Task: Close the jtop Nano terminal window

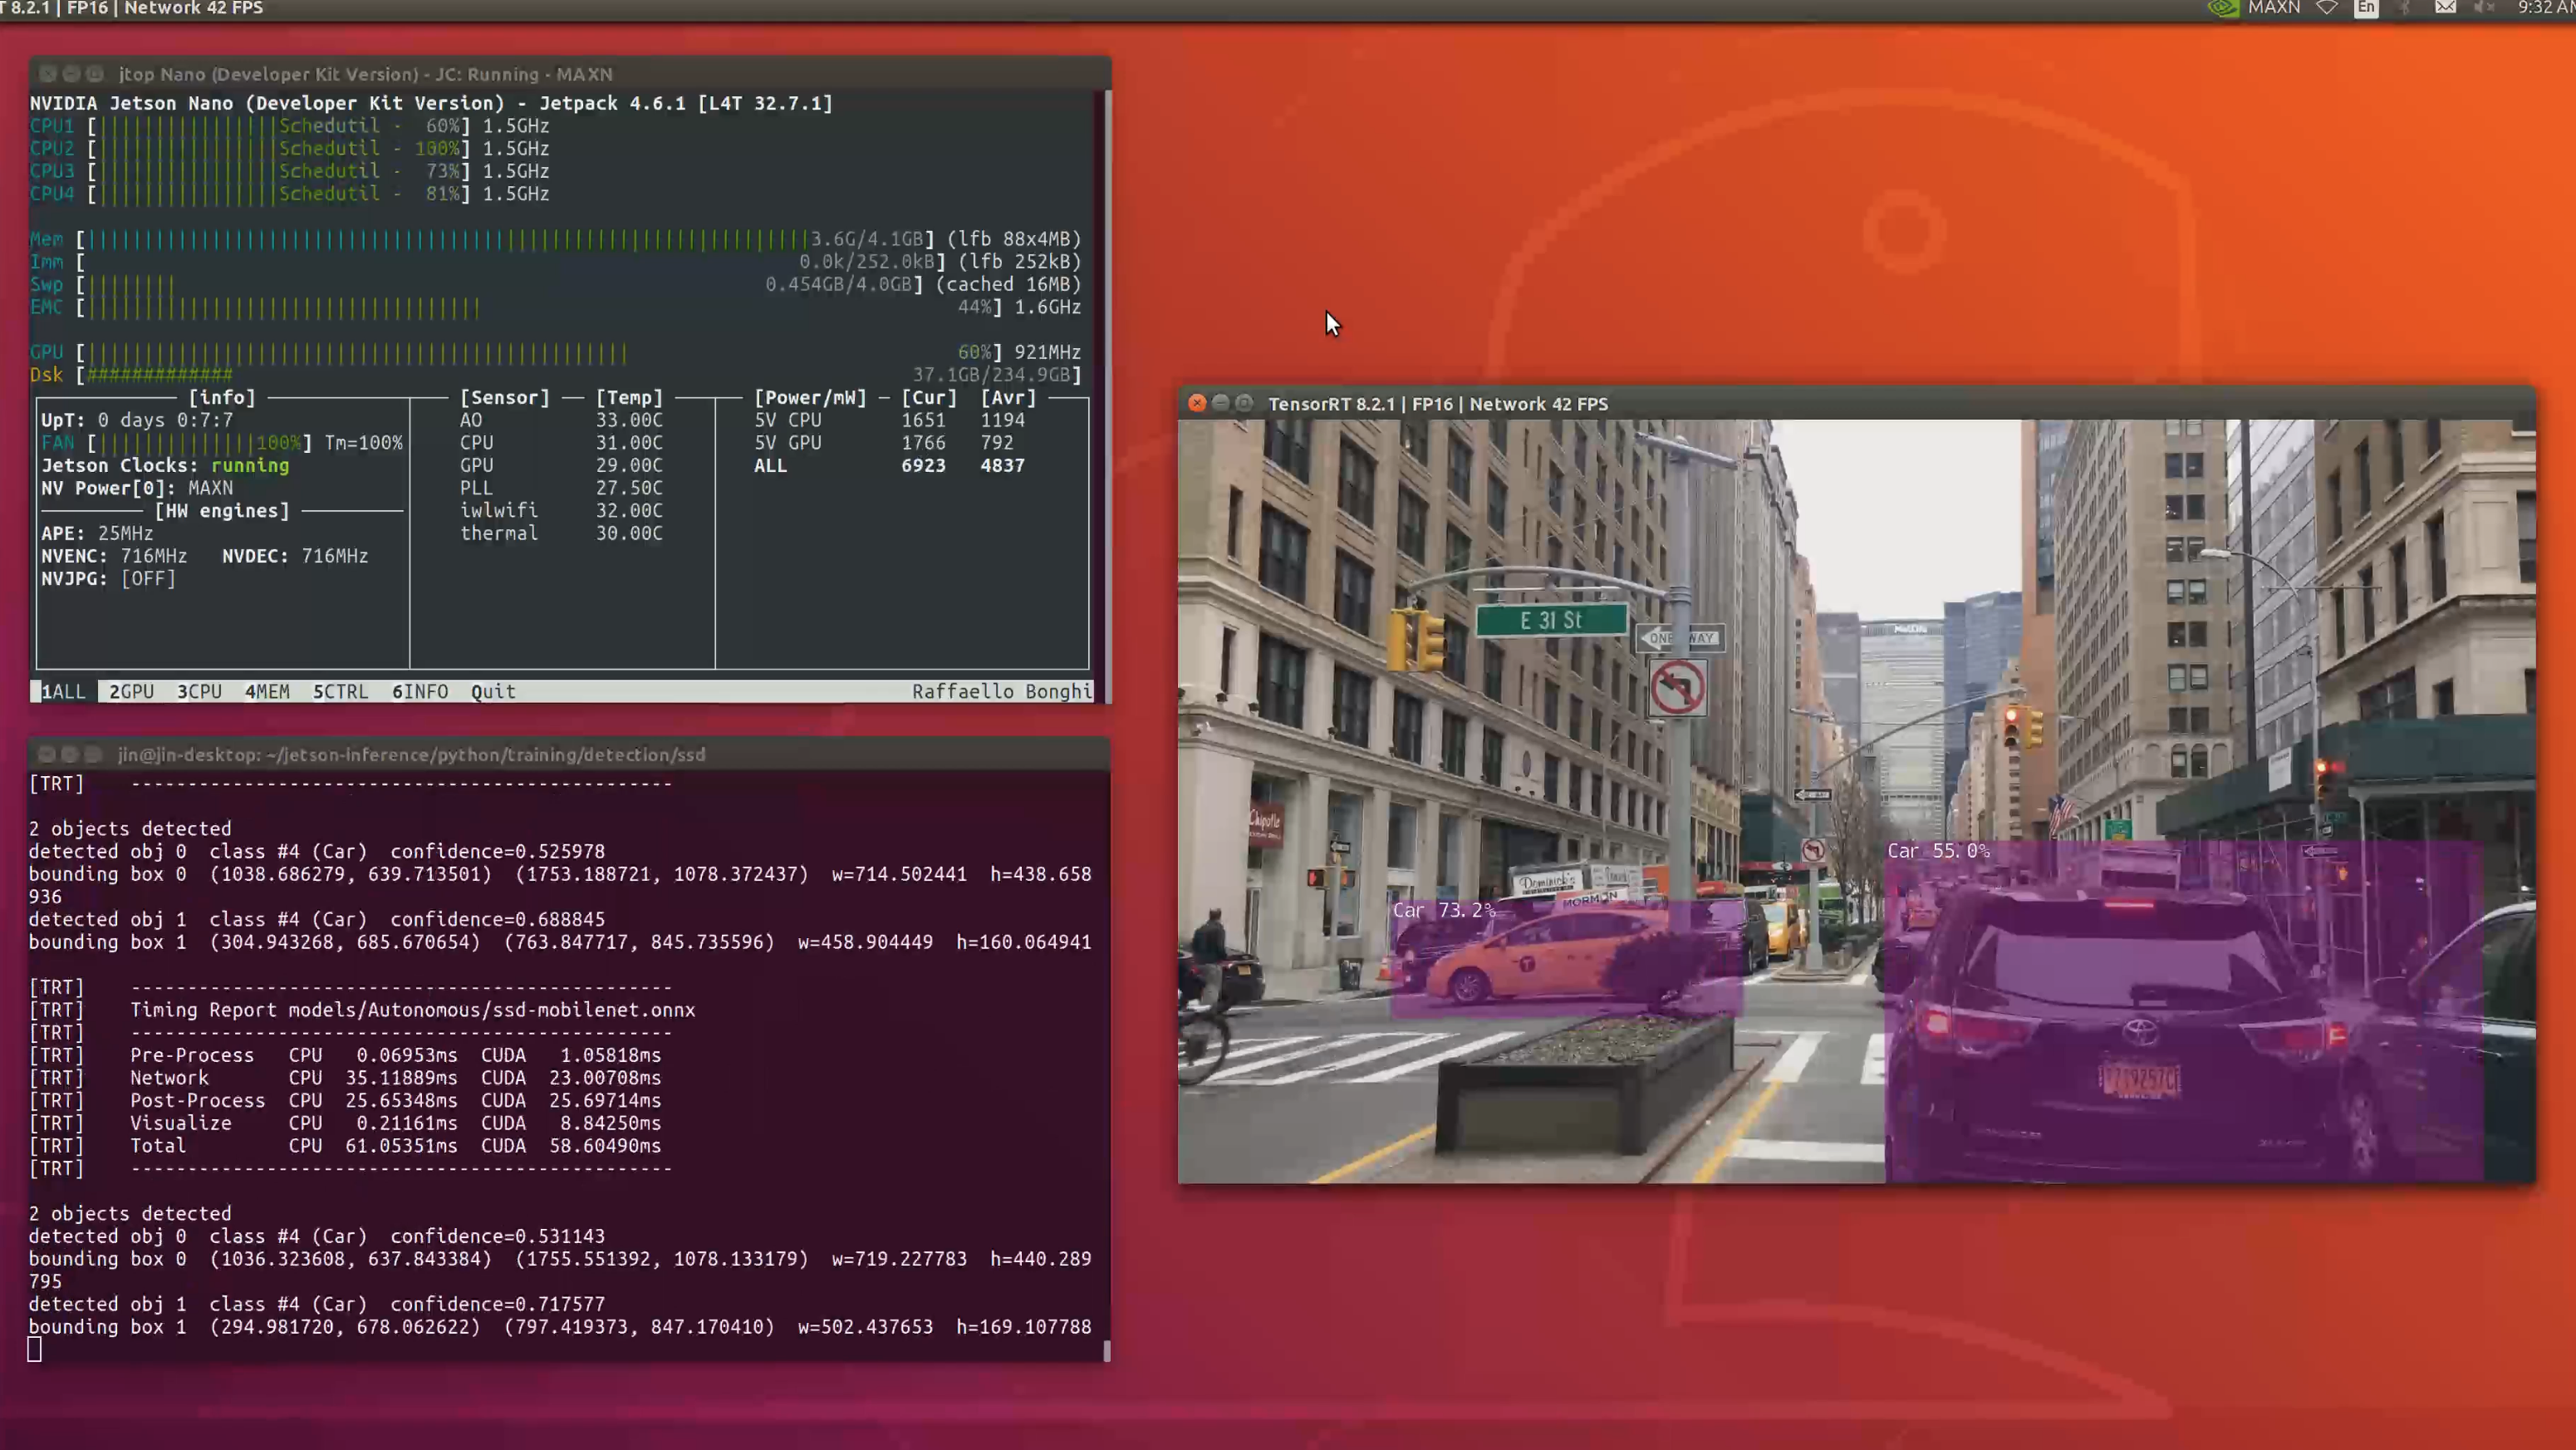Action: 47,74
